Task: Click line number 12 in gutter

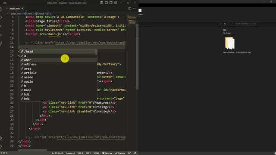Action: [12, 47]
